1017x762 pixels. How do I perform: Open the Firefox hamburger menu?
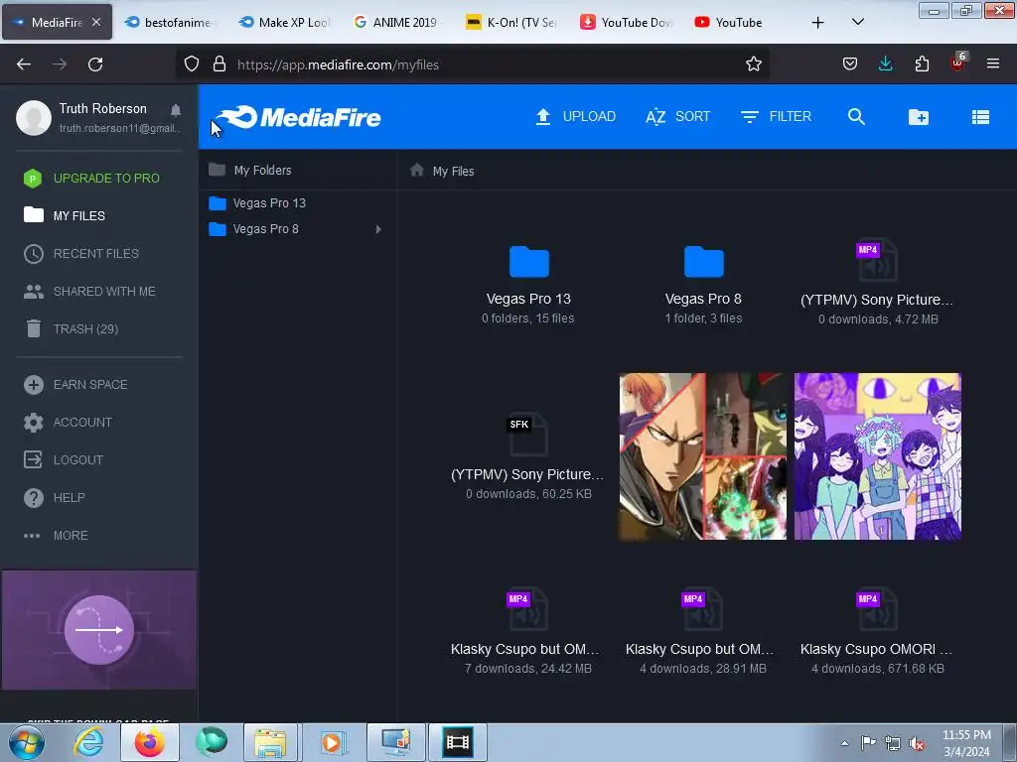[x=993, y=63]
